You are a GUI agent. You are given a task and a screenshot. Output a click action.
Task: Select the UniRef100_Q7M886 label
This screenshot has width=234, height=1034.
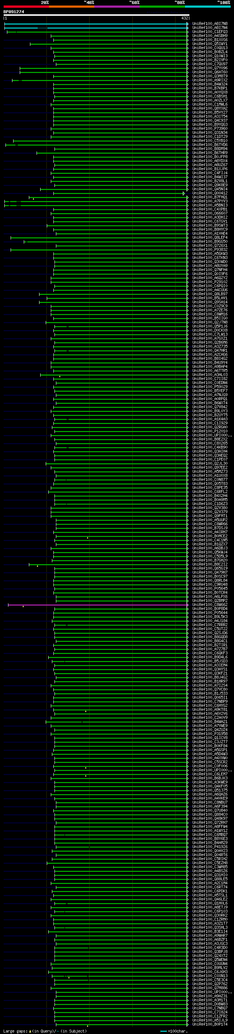[x=210, y=988]
